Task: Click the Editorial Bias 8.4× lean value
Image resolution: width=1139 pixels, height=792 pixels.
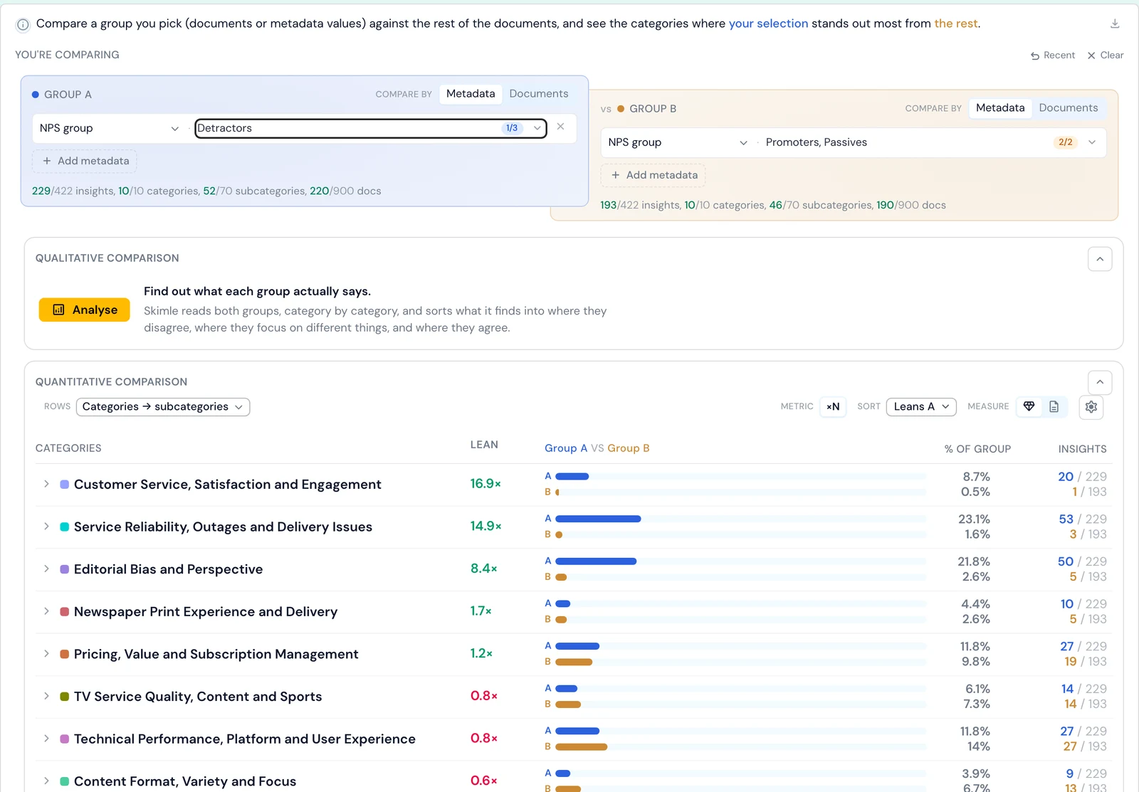Action: coord(483,569)
